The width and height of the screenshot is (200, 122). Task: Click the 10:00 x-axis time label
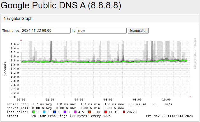pos(166,100)
